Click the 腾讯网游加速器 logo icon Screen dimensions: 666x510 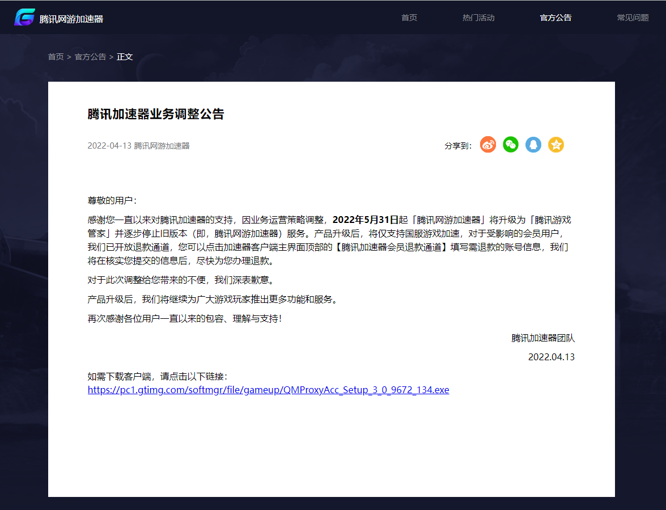click(24, 17)
